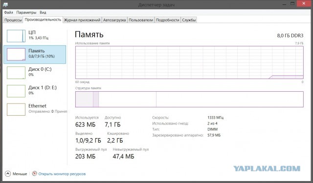Click the ЦП mini graph thumbnail

16,36
